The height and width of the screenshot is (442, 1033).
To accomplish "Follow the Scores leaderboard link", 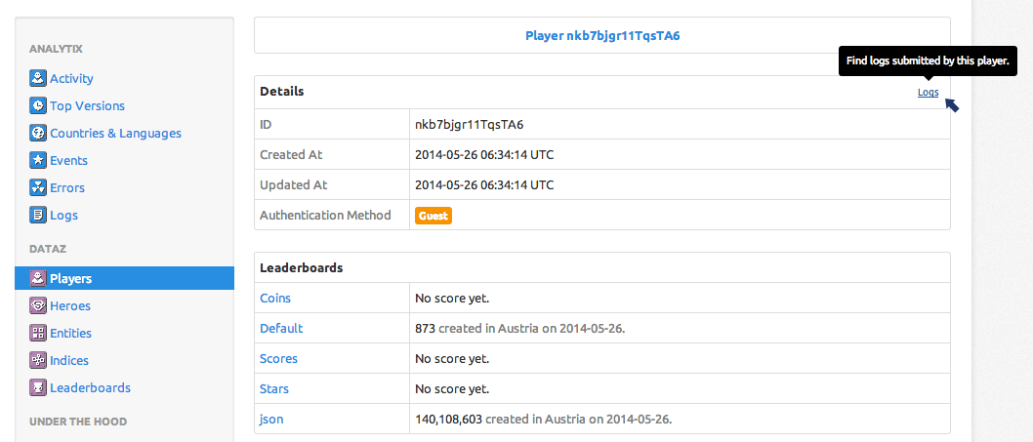I will click(278, 359).
